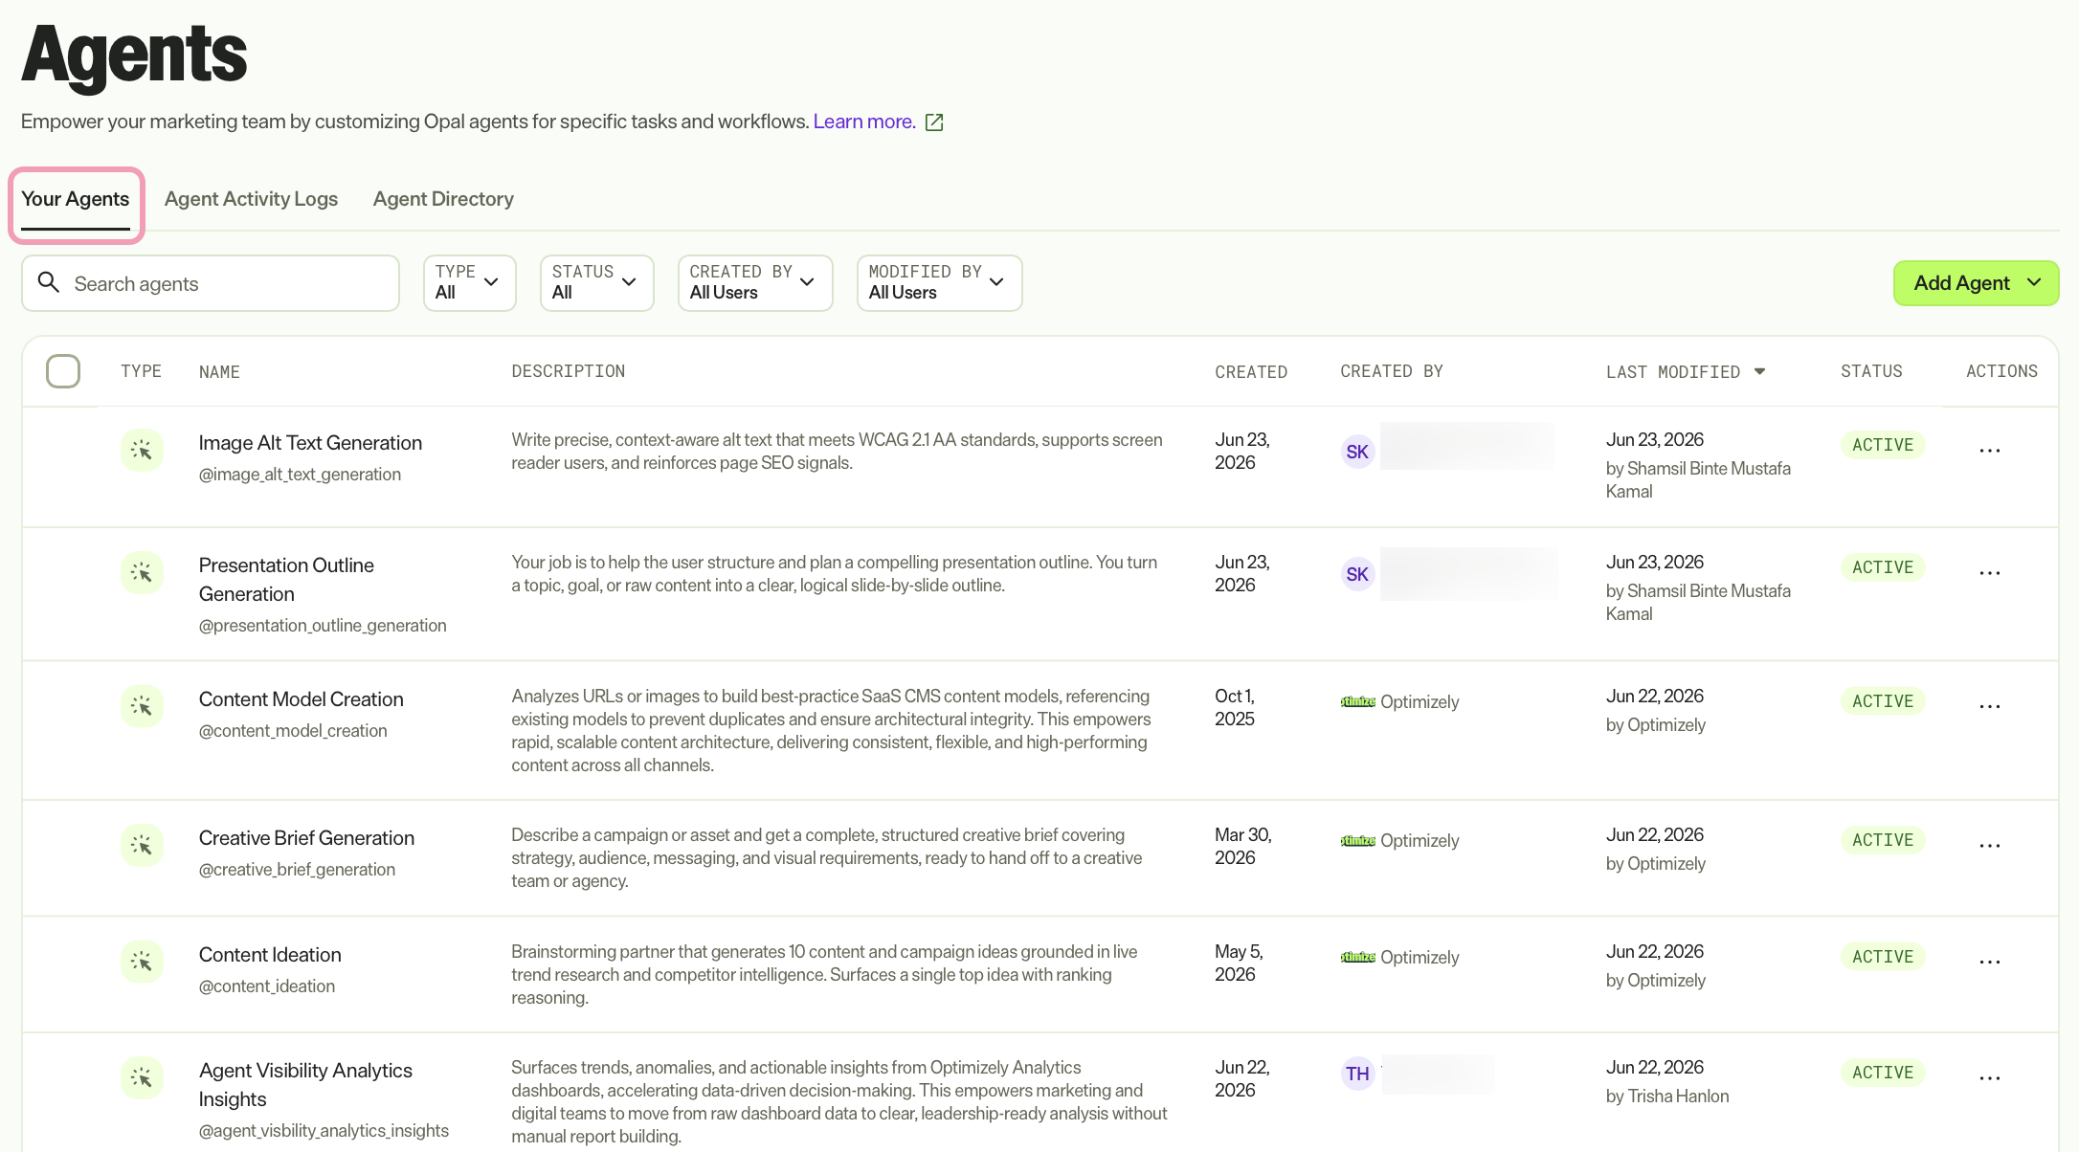Click 'by Trisha Hanlon' modifier text
The height and width of the screenshot is (1152, 2079).
pos(1667,1097)
